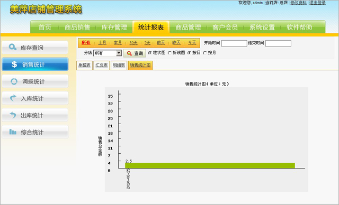Viewport: 339px width, 205px height.
Task: Click the 上月 date filter link
Action: pyautogui.click(x=102, y=43)
